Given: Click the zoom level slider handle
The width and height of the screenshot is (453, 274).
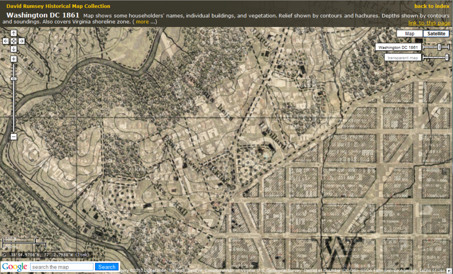Looking at the screenshot, I should pos(14,79).
